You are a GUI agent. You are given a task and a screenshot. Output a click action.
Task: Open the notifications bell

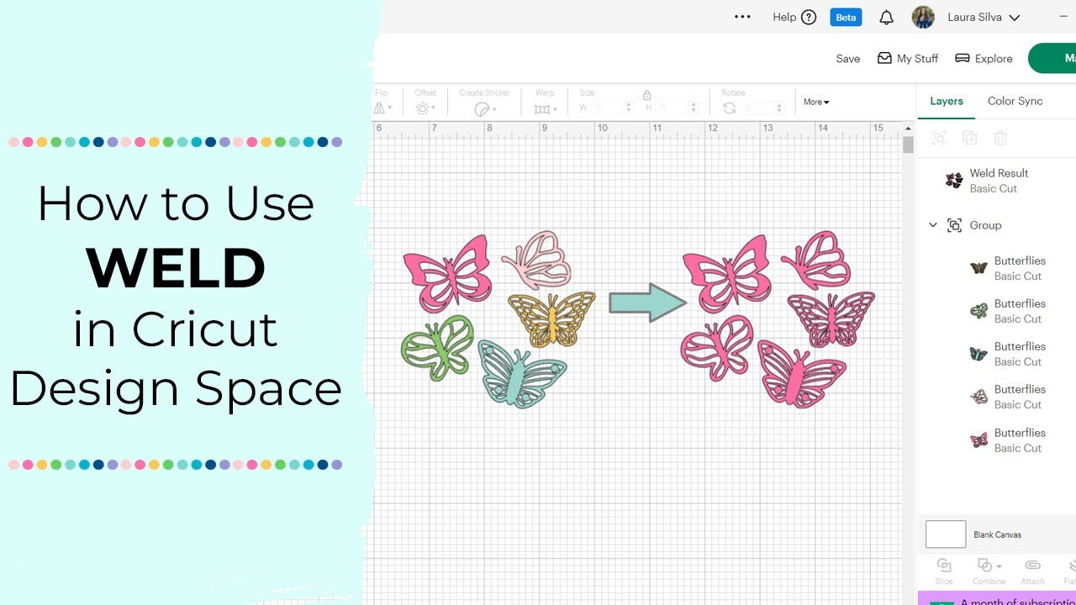tap(886, 17)
